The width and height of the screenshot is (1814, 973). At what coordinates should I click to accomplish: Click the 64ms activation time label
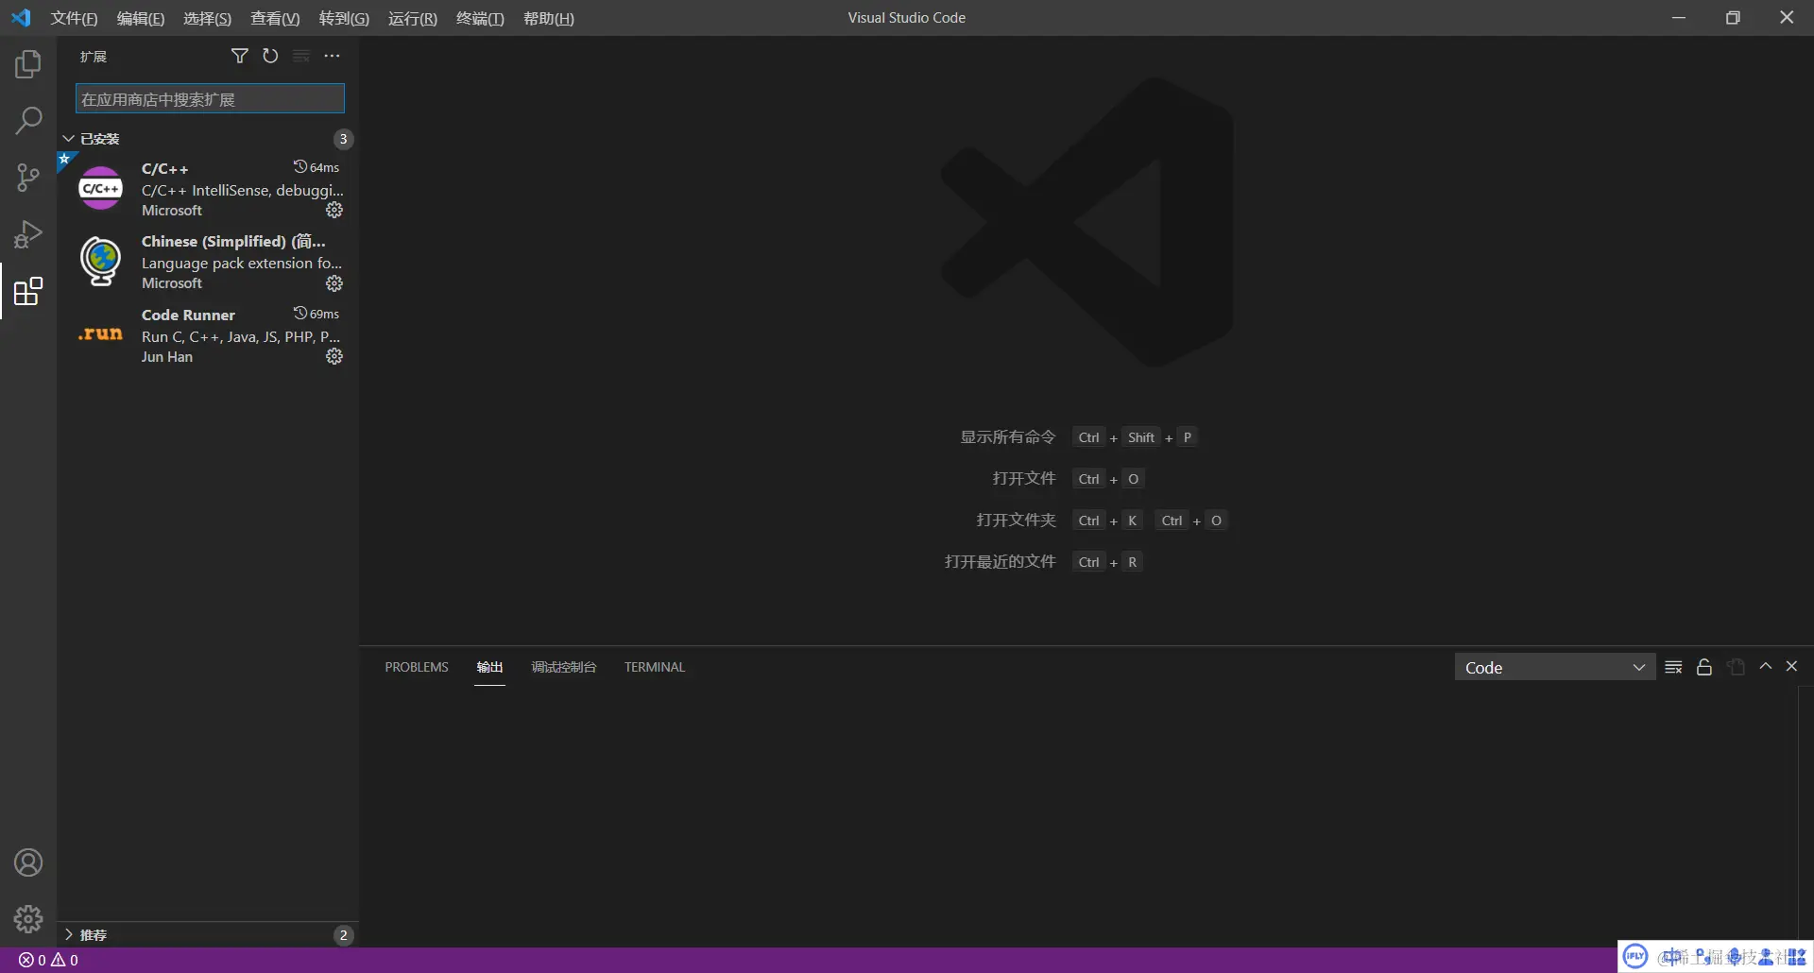pyautogui.click(x=317, y=167)
